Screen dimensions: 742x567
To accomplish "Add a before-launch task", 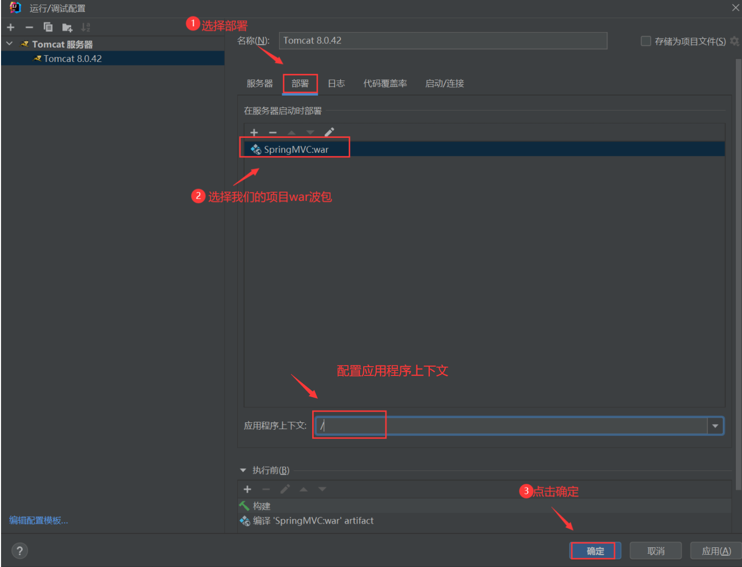I will (248, 489).
